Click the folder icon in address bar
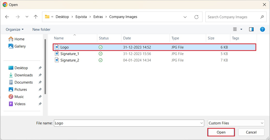 click(47, 17)
